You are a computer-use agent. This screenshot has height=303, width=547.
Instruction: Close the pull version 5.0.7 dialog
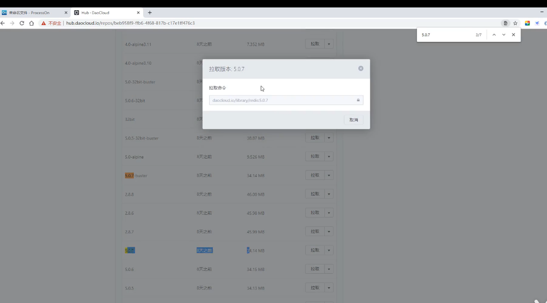pyautogui.click(x=361, y=68)
